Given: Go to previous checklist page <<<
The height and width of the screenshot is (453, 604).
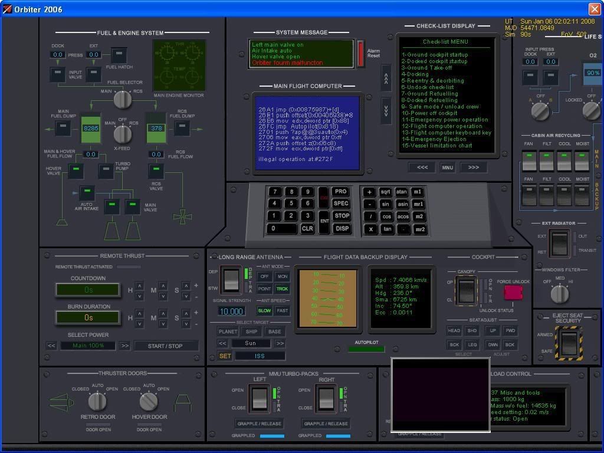Looking at the screenshot, I should click(x=422, y=167).
